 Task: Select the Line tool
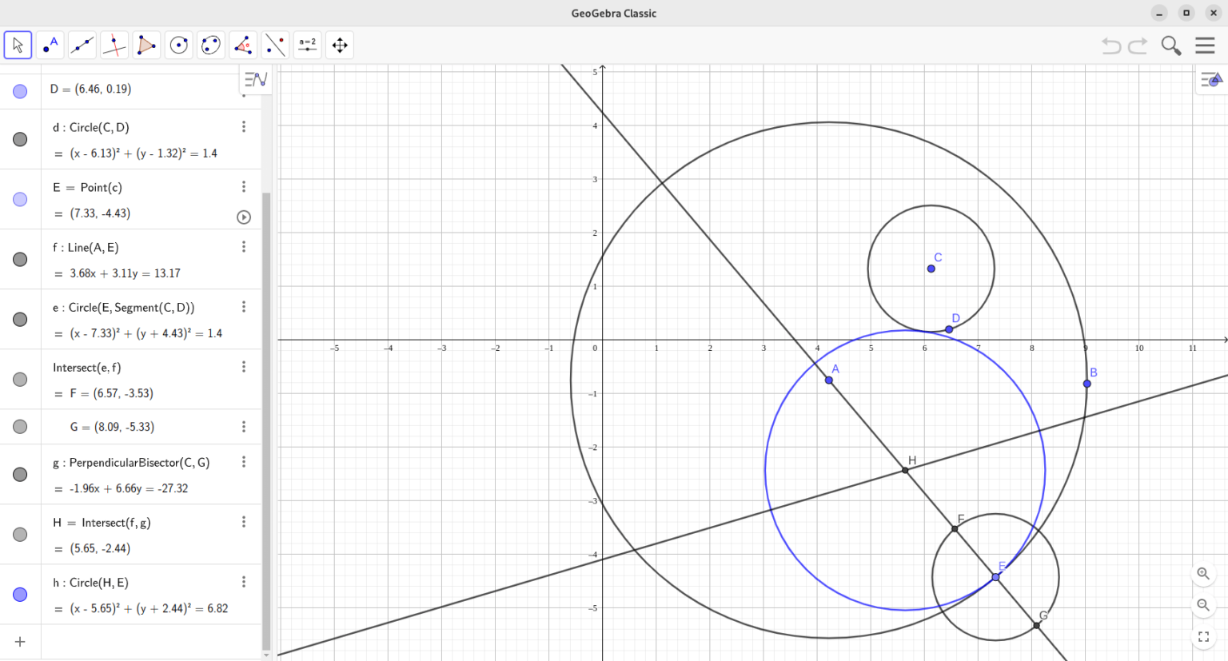pos(82,45)
